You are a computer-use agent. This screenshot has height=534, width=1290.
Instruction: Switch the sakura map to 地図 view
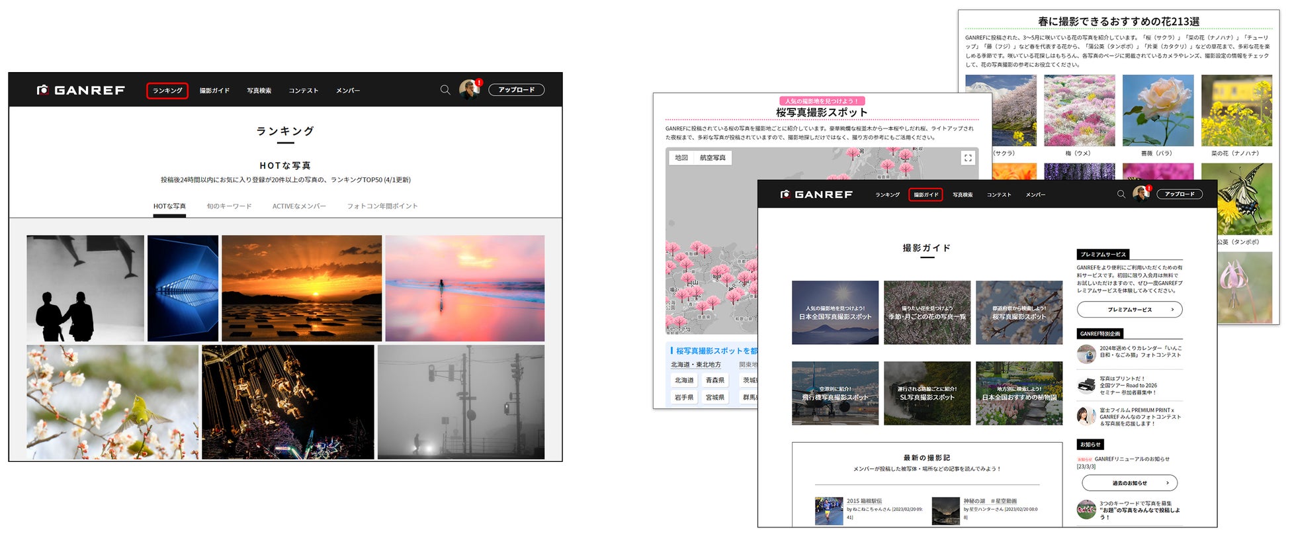coord(681,157)
